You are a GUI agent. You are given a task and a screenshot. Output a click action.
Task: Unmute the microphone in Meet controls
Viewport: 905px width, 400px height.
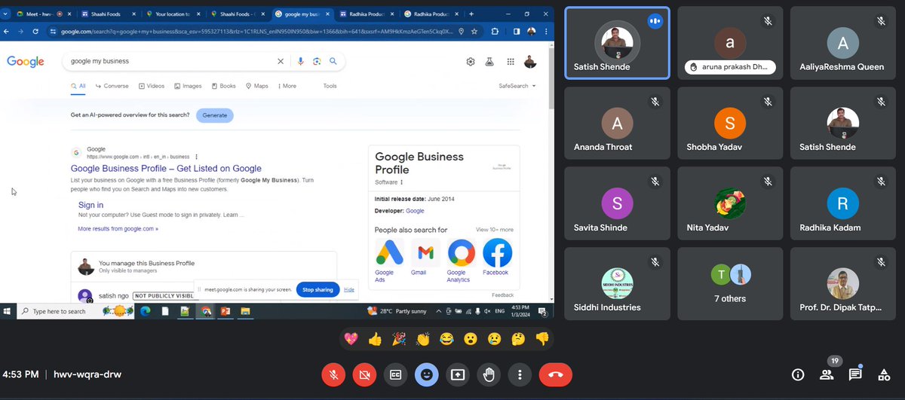coord(333,374)
